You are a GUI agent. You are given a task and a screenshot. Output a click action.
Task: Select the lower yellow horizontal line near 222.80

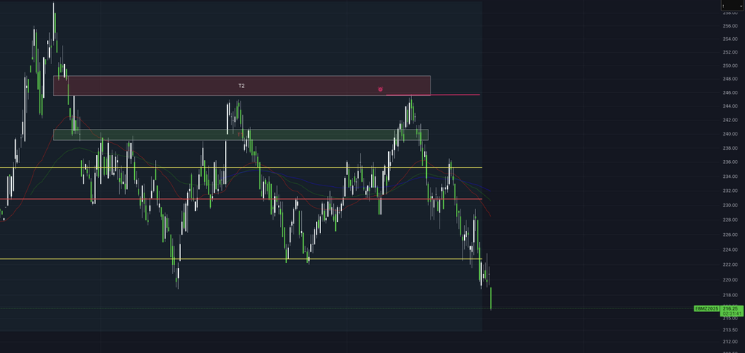[x=241, y=259]
